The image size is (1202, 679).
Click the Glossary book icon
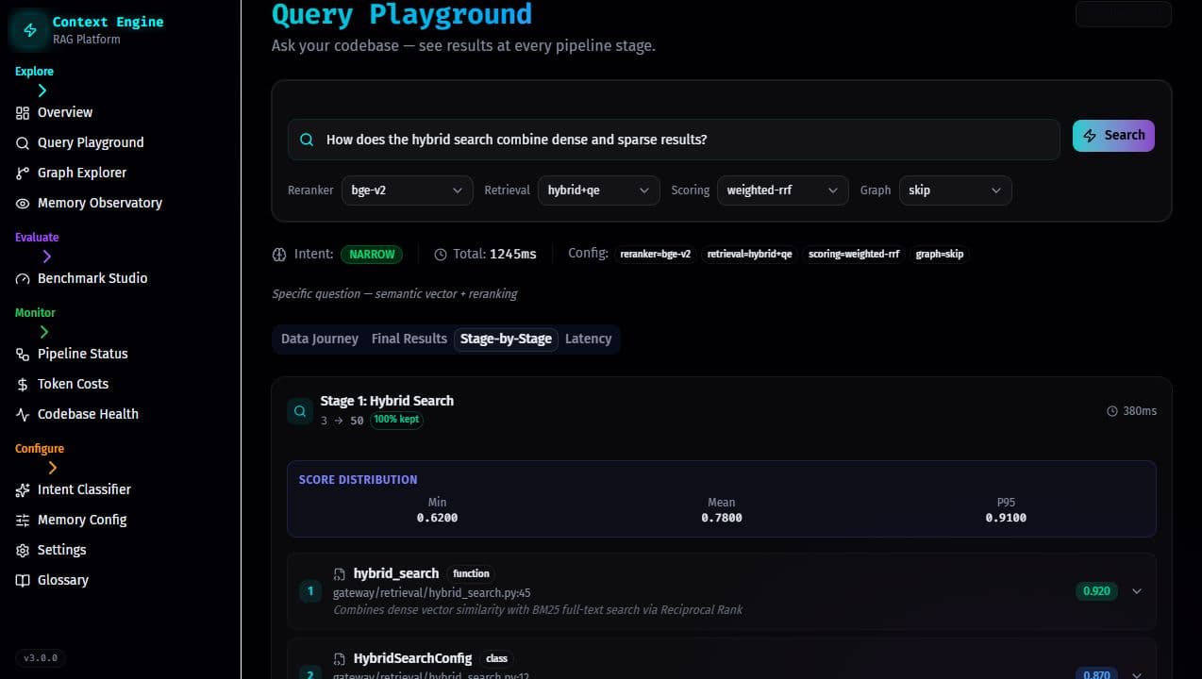click(x=23, y=581)
